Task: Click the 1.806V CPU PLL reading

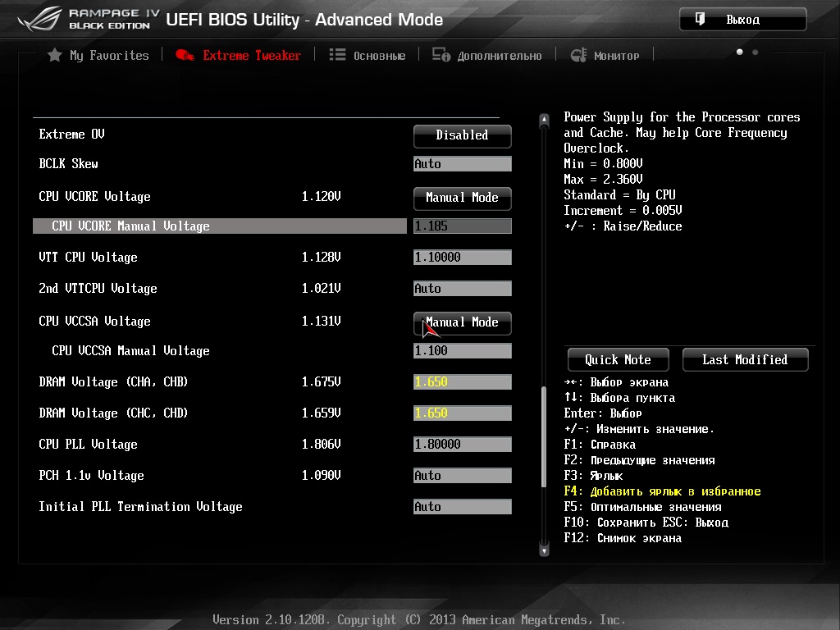Action: [322, 444]
